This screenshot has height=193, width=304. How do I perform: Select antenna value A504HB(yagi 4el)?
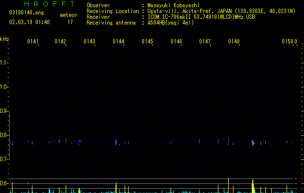point(171,23)
